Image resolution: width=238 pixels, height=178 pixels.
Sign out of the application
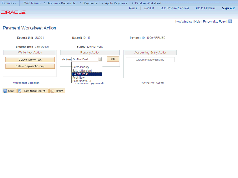tap(228, 8)
